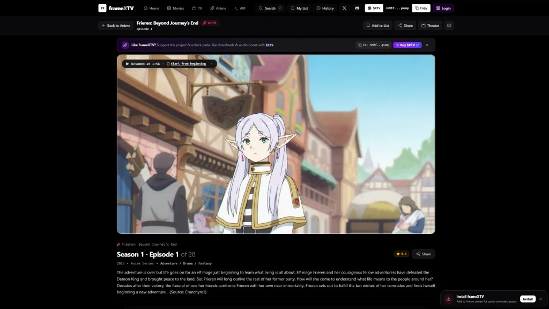Click the comments icon beside Theater
Viewport: 549px width, 309px height.
coord(449,26)
